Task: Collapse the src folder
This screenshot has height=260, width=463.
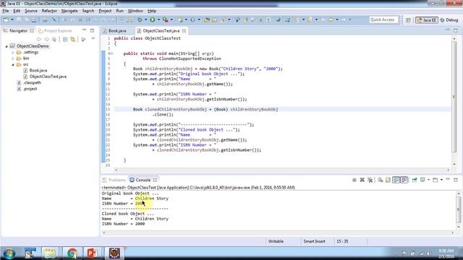Action: (13, 64)
